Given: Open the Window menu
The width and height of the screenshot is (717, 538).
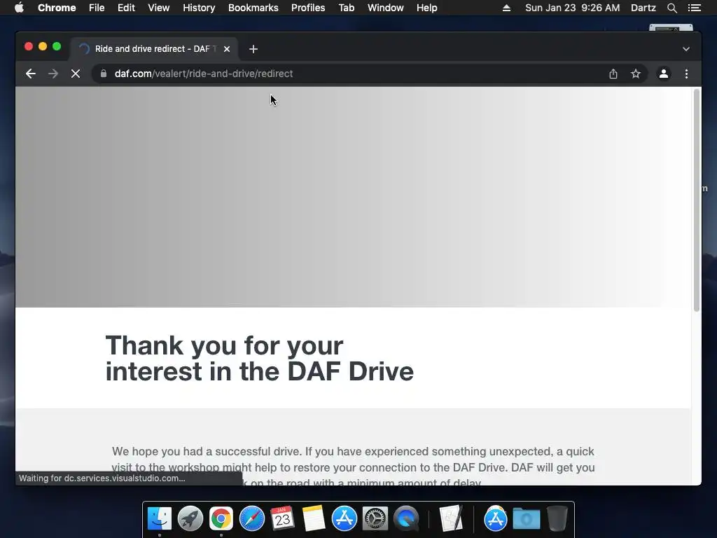Looking at the screenshot, I should tap(386, 8).
